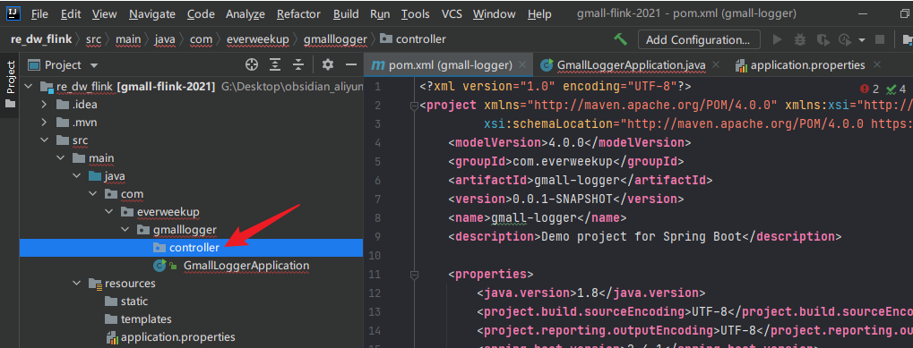Hide the Project panel with minus icon

point(350,64)
